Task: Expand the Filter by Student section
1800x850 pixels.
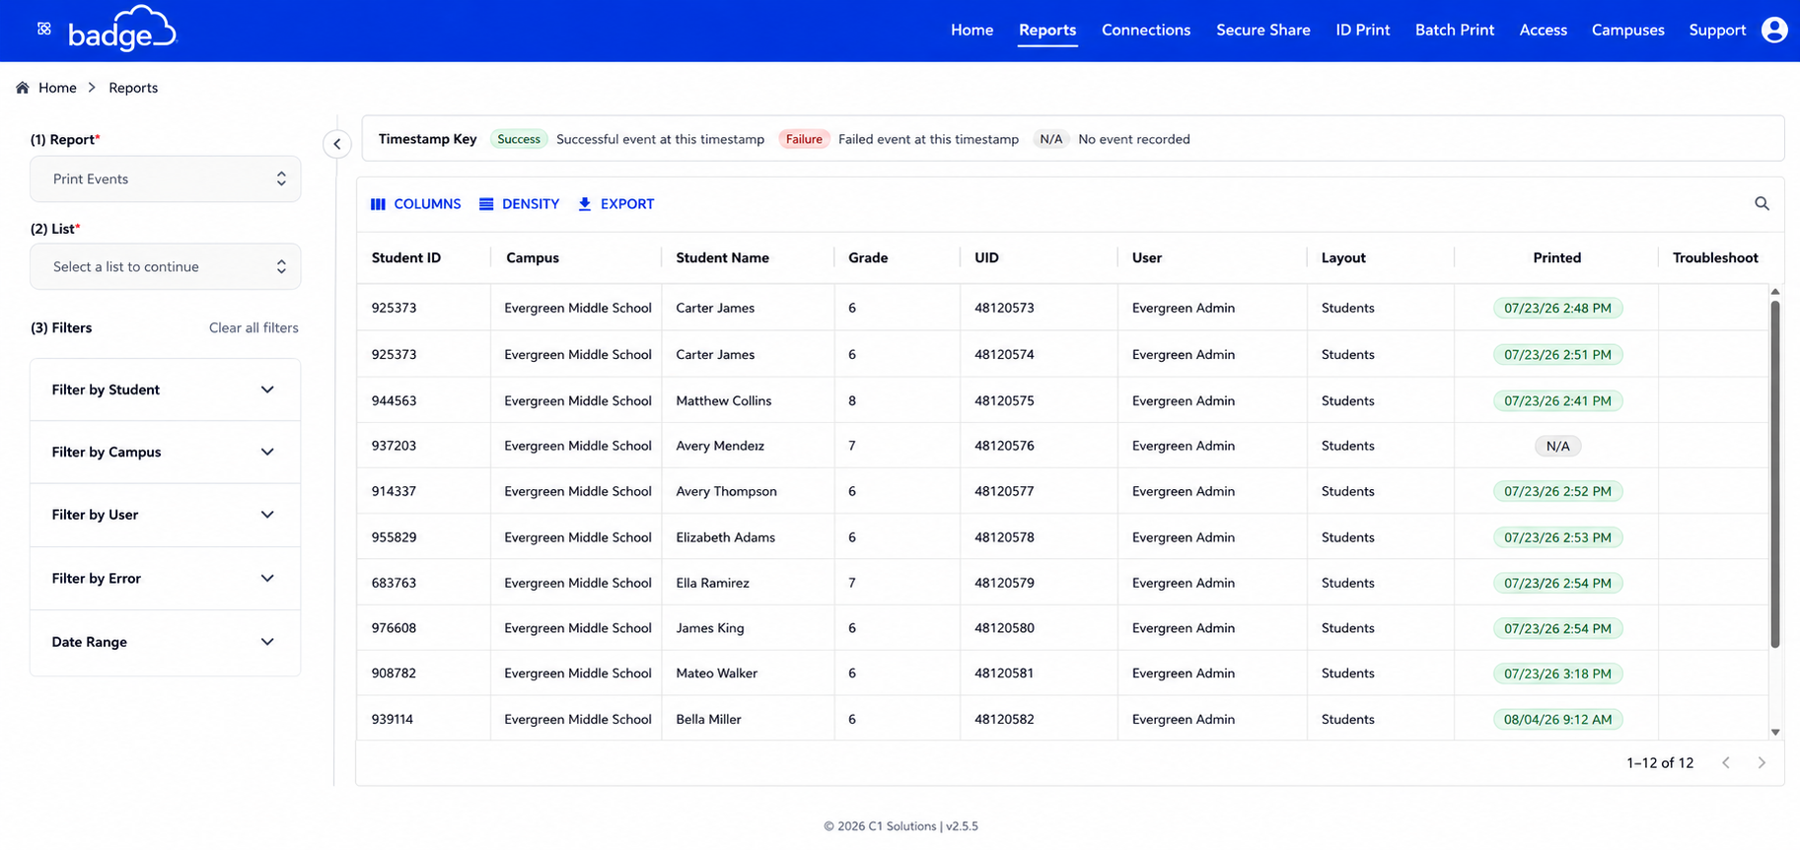Action: pyautogui.click(x=165, y=390)
